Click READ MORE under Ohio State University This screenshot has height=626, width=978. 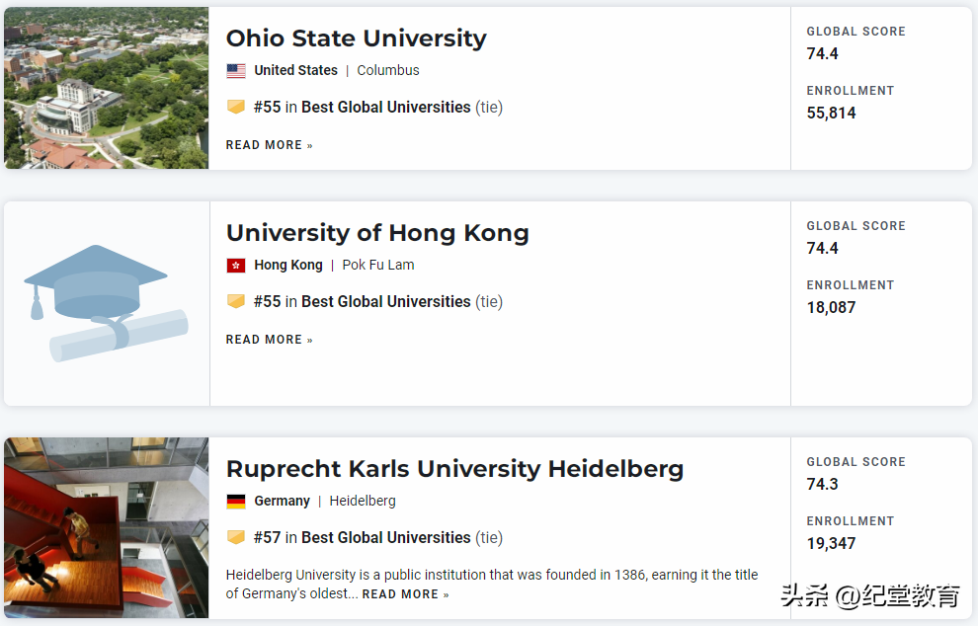[269, 145]
